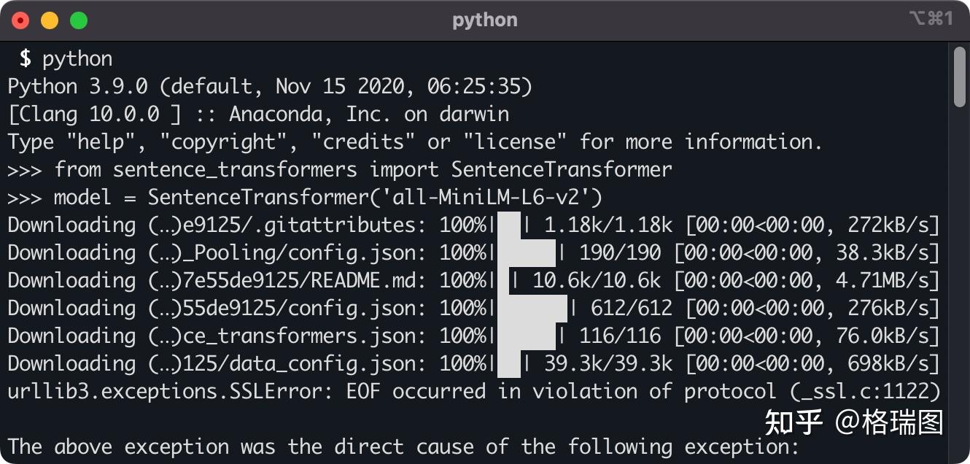Click the '知乎 @格瑞图' watermark
The image size is (970, 464).
click(853, 422)
